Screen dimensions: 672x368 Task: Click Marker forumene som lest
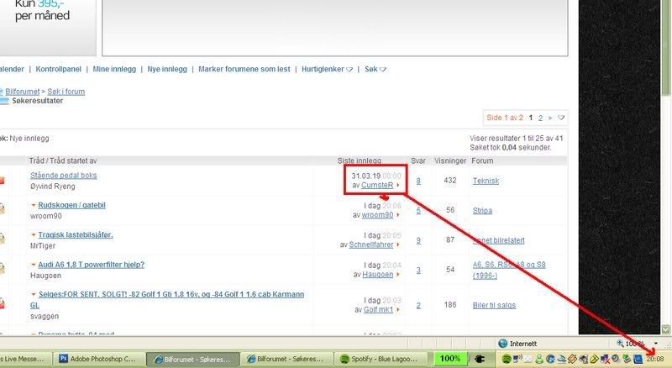(244, 69)
